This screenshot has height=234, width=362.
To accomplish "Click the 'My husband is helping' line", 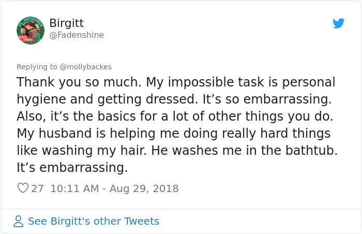I will coord(174,134).
